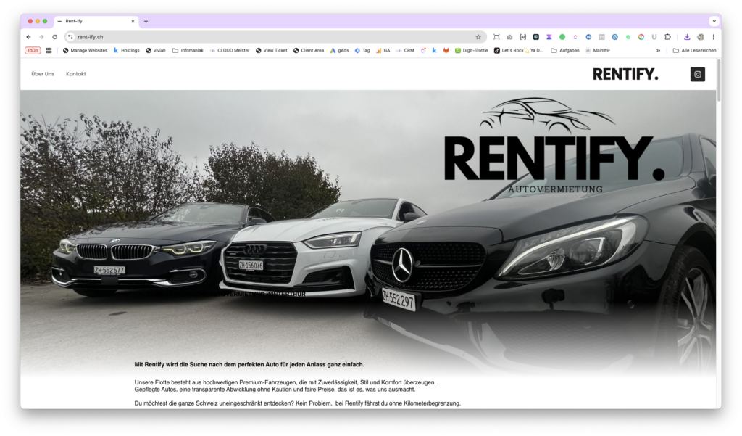Open the Chrome profile avatar
The height and width of the screenshot is (436, 742).
(x=701, y=37)
